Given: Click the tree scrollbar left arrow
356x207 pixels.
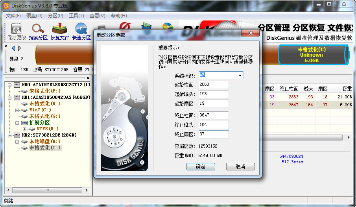Looking at the screenshot, I should coord(8,190).
